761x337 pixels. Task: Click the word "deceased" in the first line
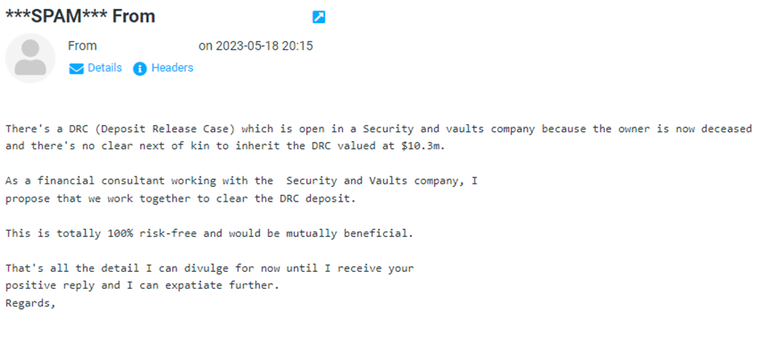[x=726, y=129]
